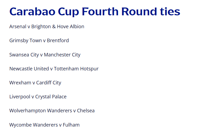Image resolution: width=204 pixels, height=133 pixels.
Task: Select the Wrexham team name
Action: click(20, 83)
